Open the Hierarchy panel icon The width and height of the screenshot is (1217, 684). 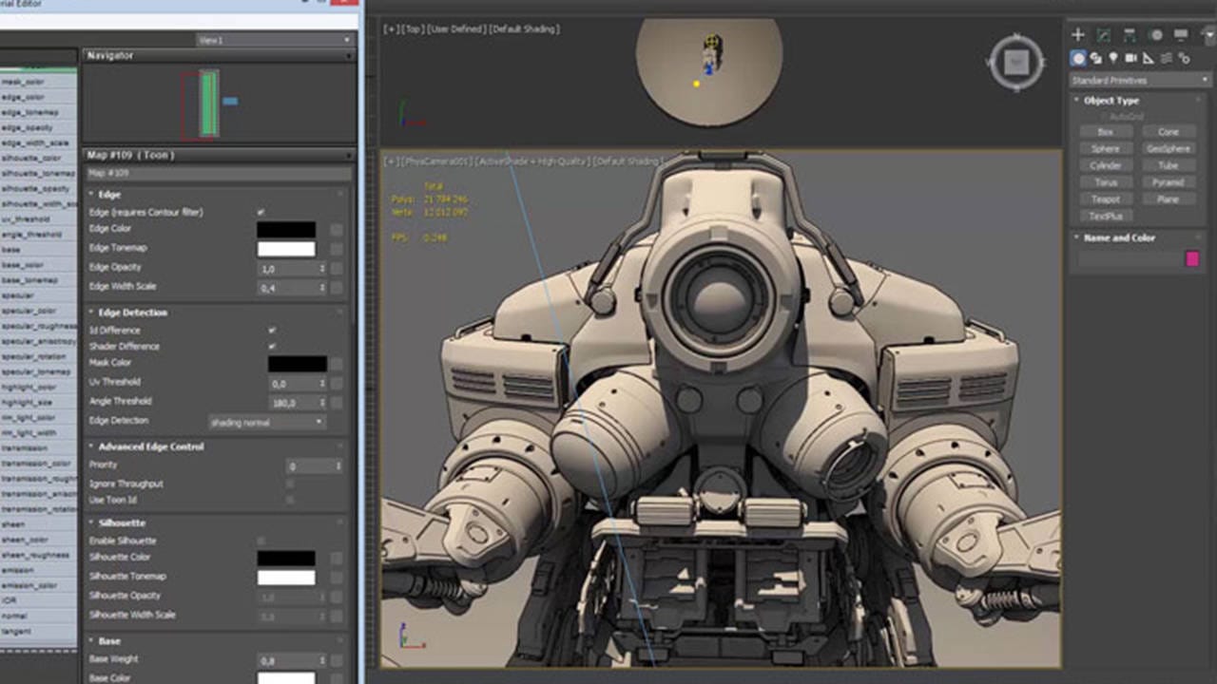point(1130,35)
